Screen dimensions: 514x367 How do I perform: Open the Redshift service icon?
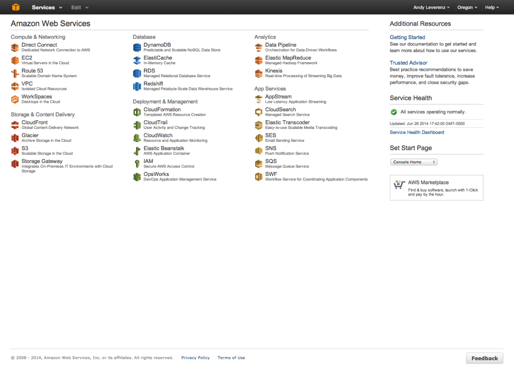[137, 86]
